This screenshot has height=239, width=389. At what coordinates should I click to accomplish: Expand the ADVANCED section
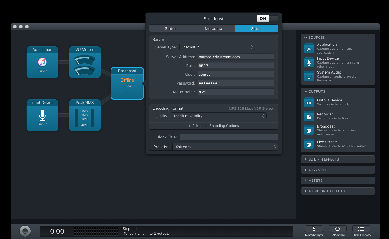[x=338, y=170]
